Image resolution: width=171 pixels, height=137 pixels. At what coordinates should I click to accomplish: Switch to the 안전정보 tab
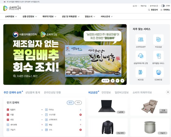[106, 93]
